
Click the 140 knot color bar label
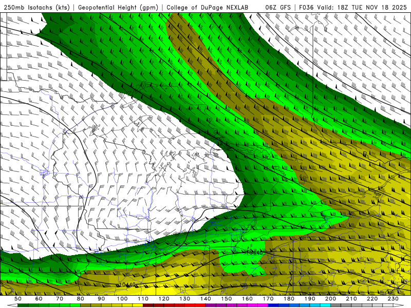pyautogui.click(x=206, y=299)
